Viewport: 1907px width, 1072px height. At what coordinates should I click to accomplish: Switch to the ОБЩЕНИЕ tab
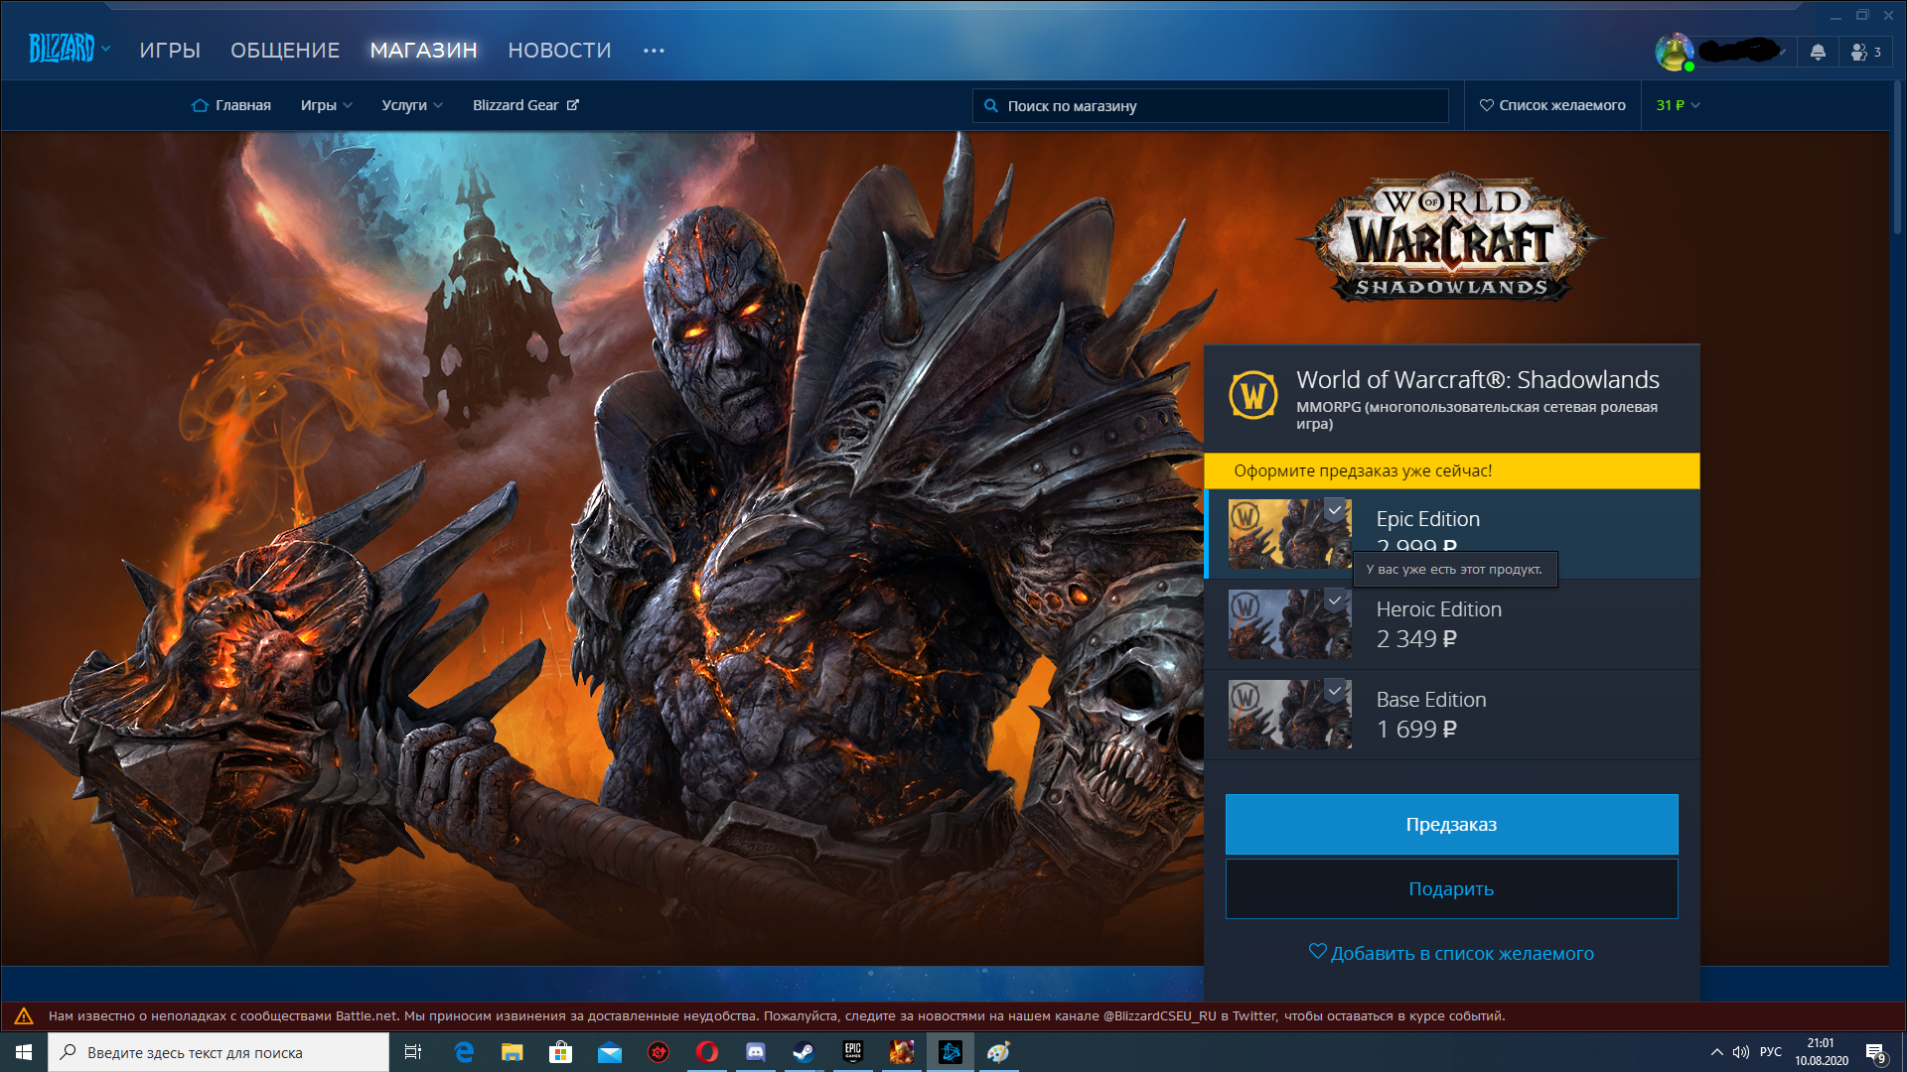click(x=285, y=50)
